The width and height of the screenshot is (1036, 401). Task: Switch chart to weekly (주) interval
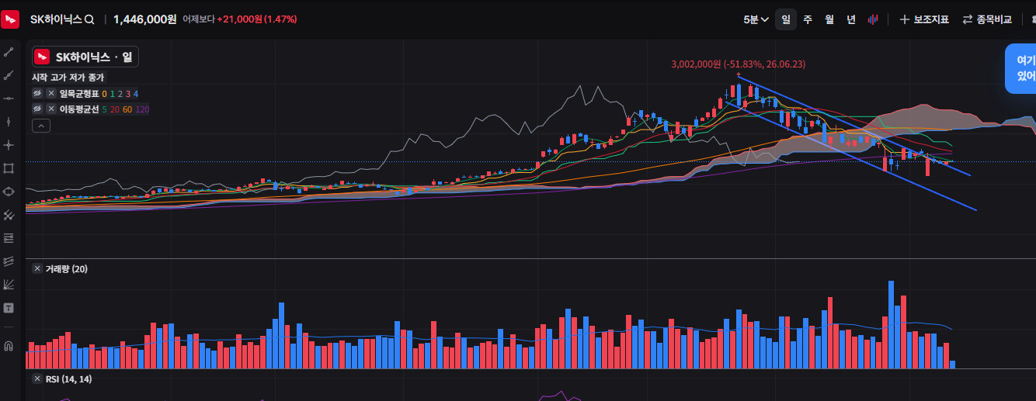click(x=808, y=19)
